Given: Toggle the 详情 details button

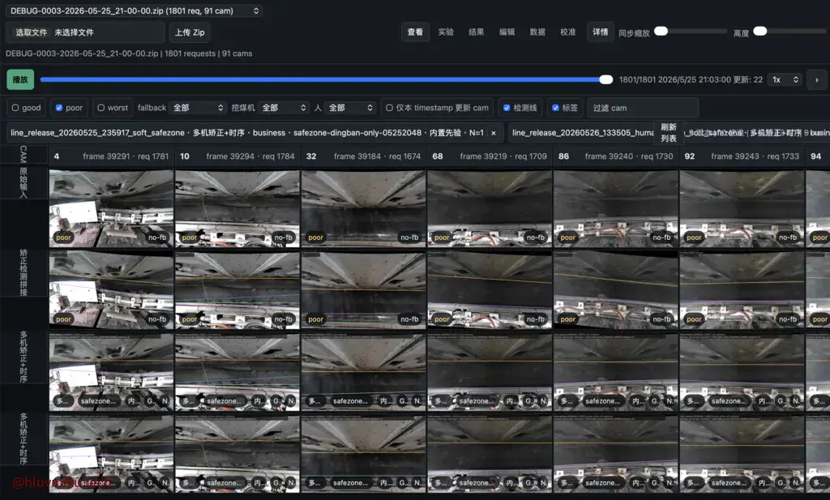Looking at the screenshot, I should (x=601, y=32).
